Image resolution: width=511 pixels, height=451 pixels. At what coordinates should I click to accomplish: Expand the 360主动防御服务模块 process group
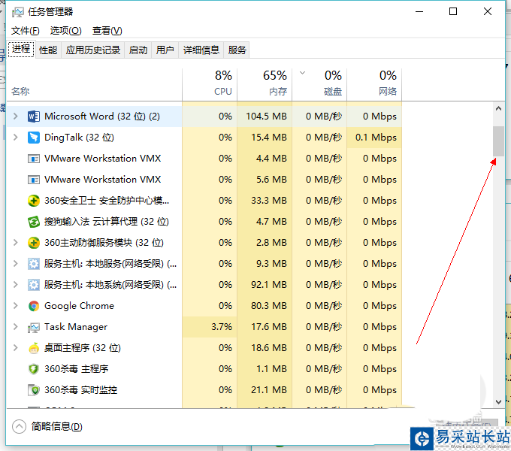point(15,243)
